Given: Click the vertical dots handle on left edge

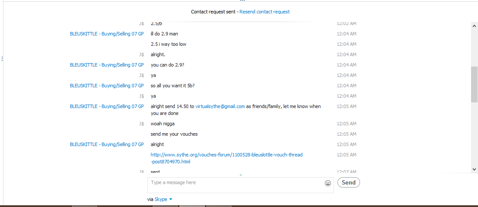Looking at the screenshot, I should click(2, 59).
